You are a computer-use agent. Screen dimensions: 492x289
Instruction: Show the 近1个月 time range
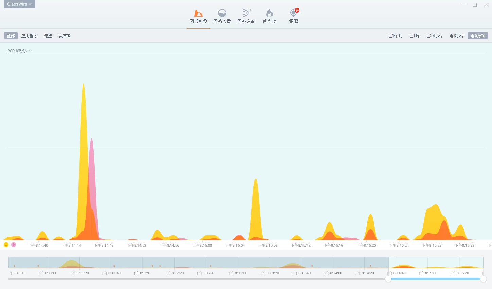point(395,36)
